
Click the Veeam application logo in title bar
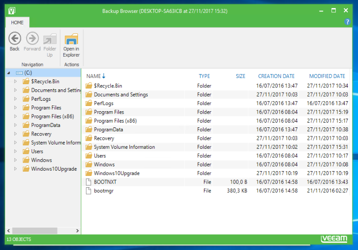click(x=12, y=11)
